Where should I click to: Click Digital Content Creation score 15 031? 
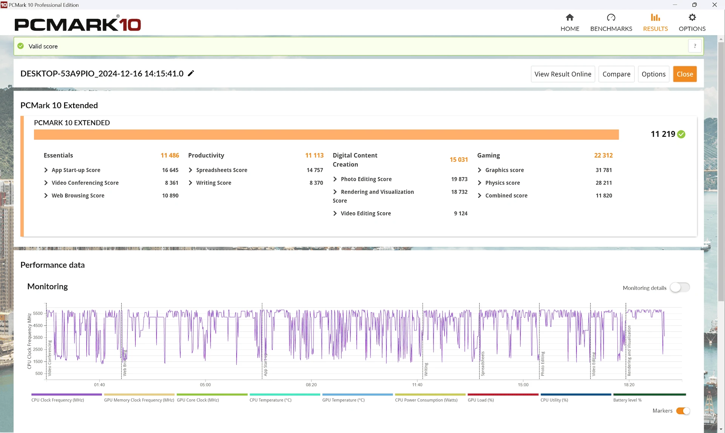coord(458,160)
